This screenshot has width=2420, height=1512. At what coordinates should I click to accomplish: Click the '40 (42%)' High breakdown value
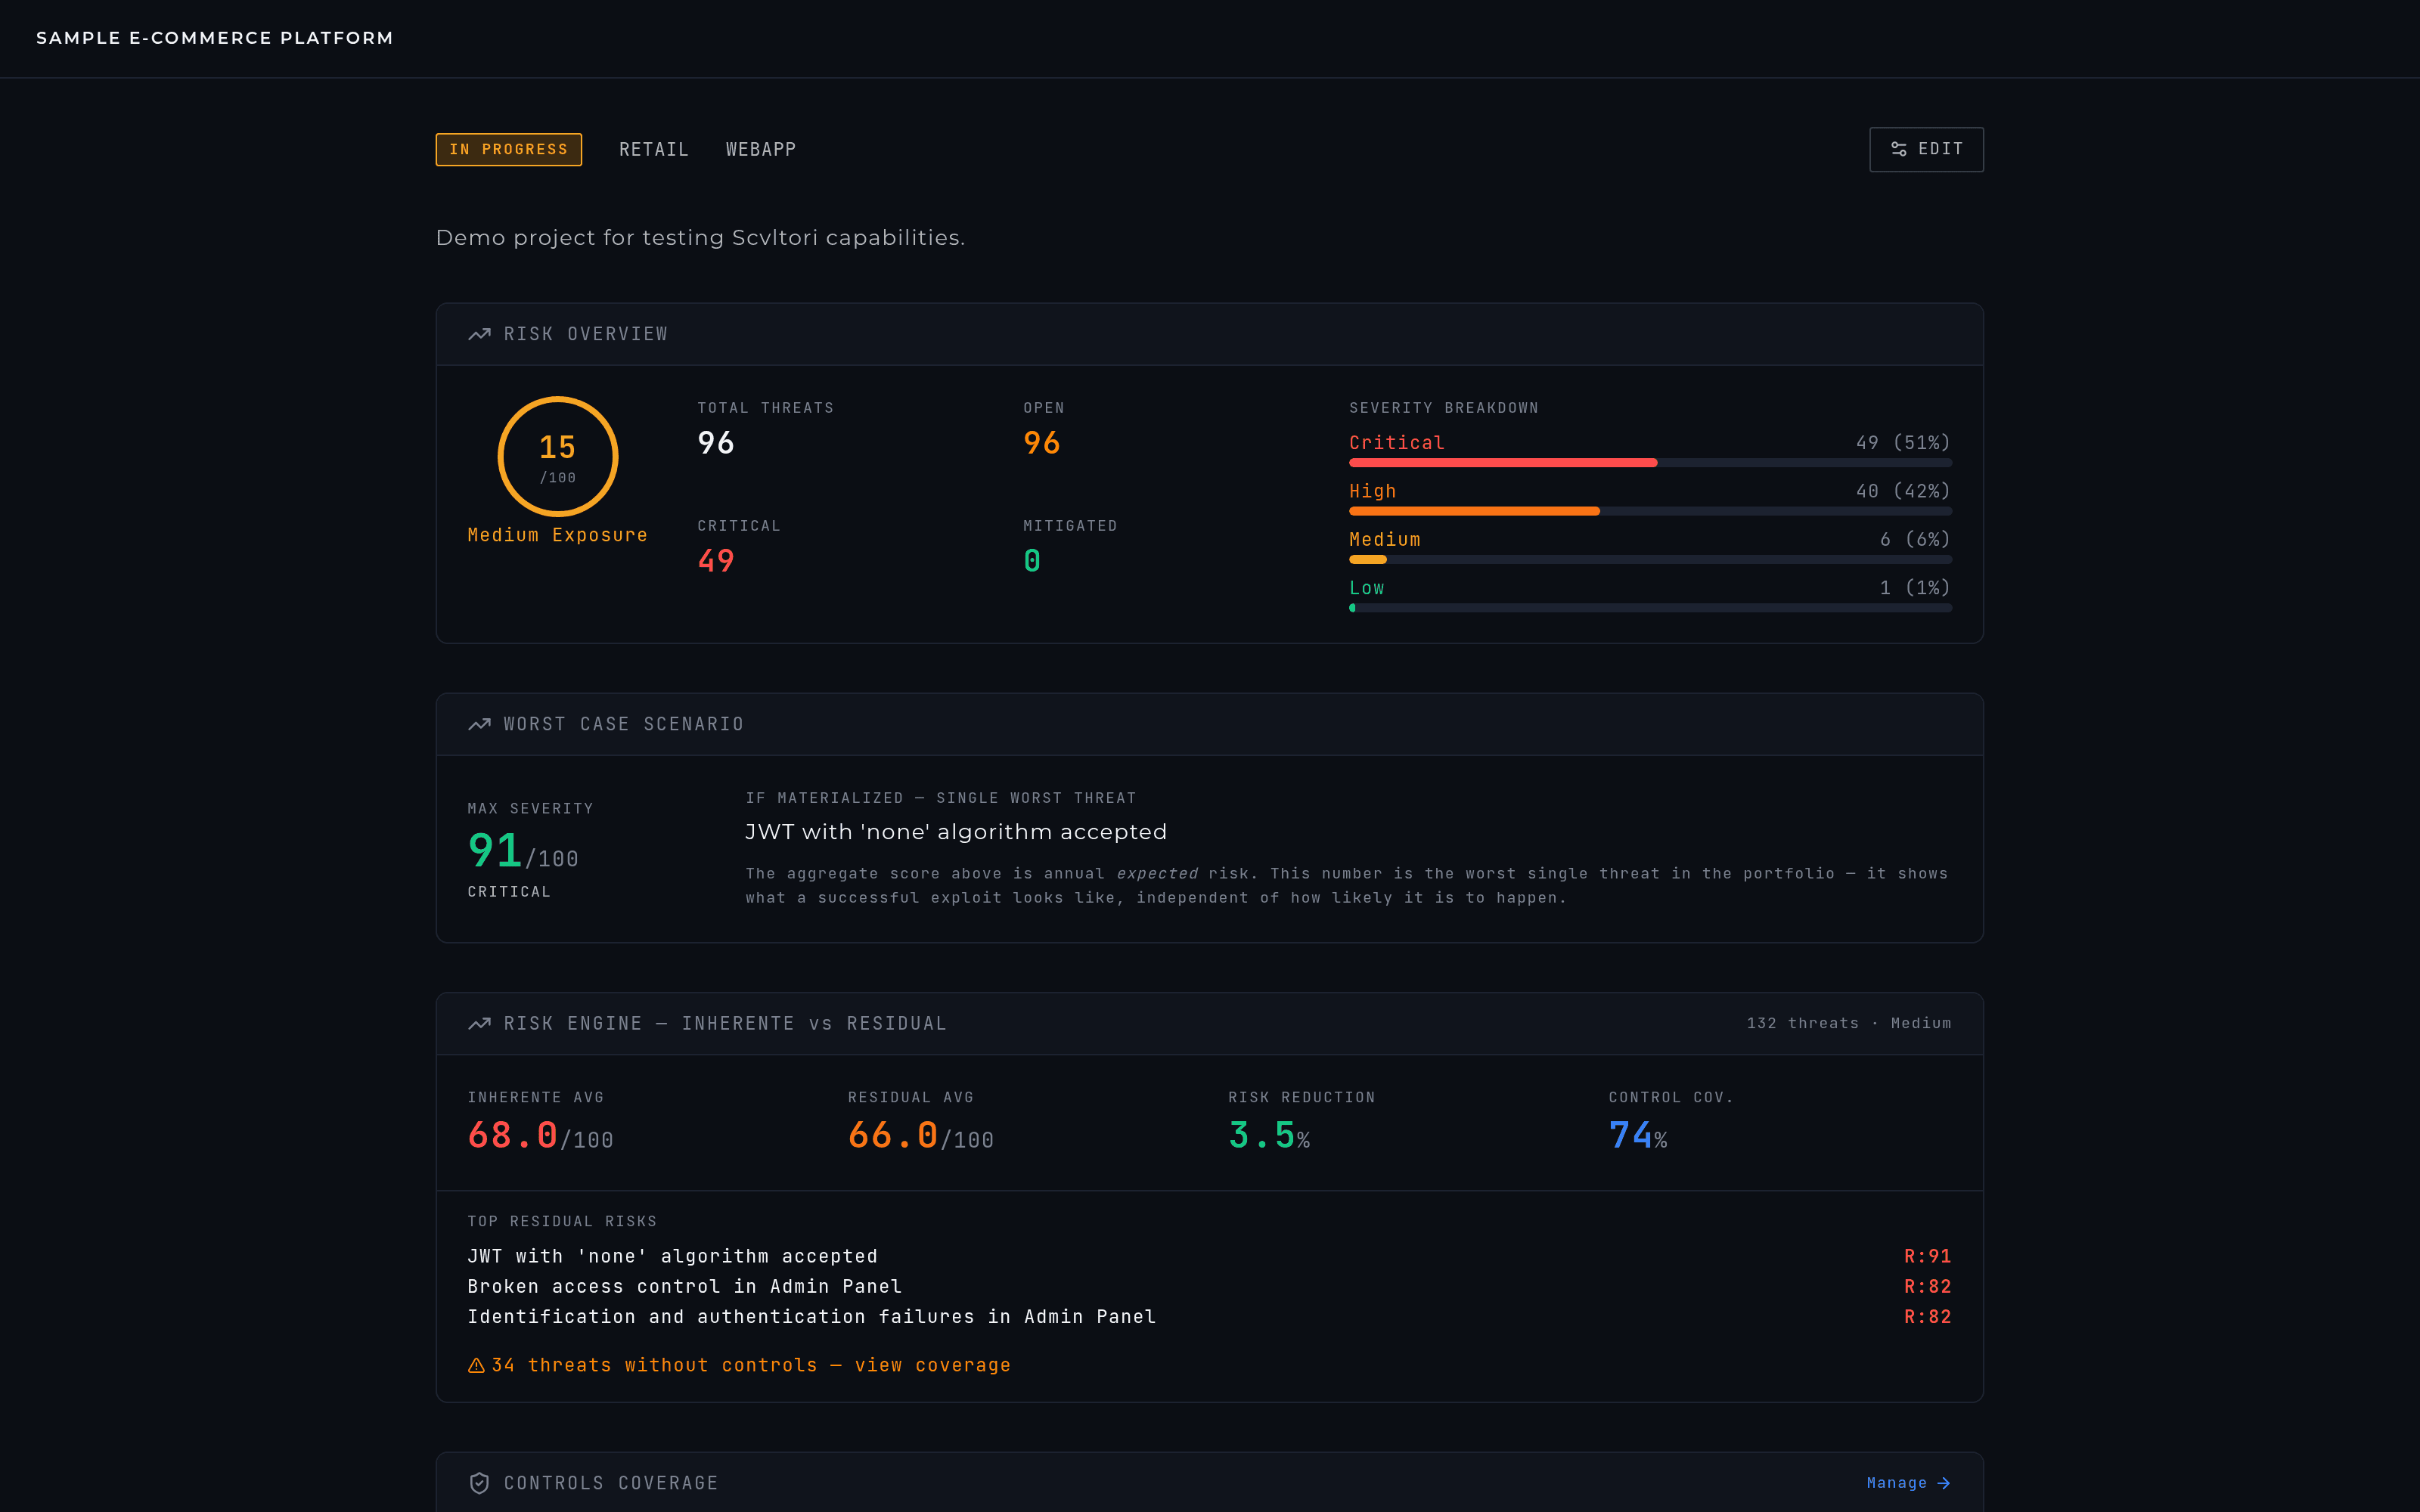pyautogui.click(x=1903, y=491)
